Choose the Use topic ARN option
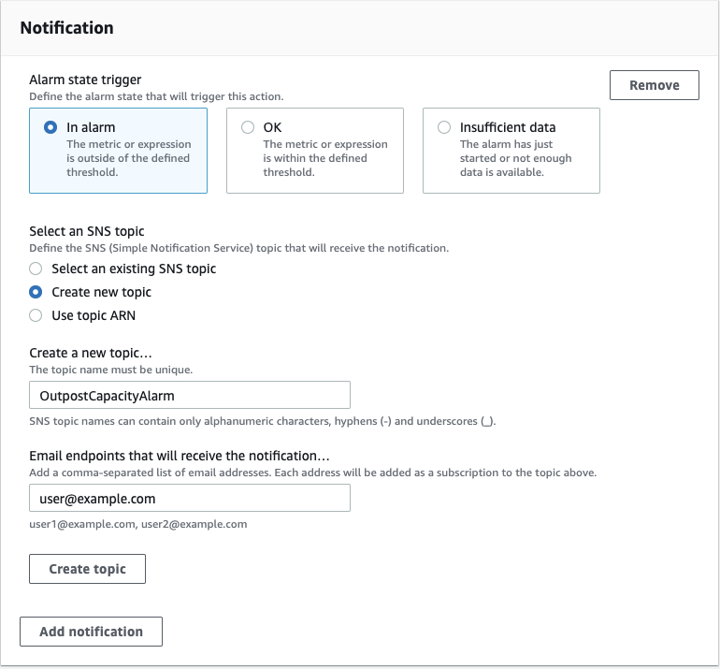Screen dimensions: 720x669 tap(36, 315)
